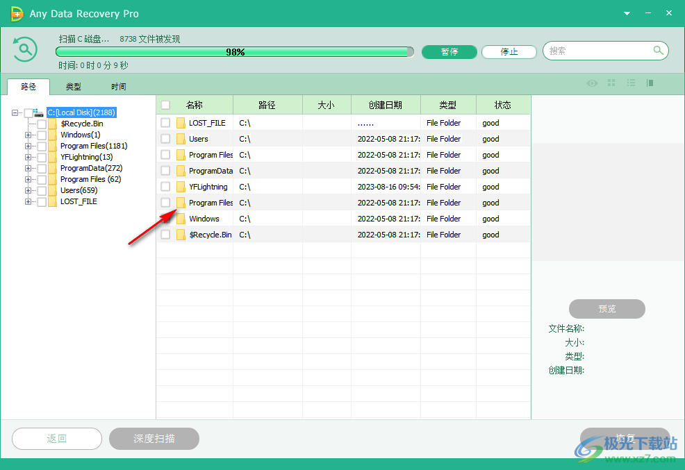This screenshot has width=685, height=470.
Task: Check the Users(659) tree checkbox
Action: pos(42,191)
